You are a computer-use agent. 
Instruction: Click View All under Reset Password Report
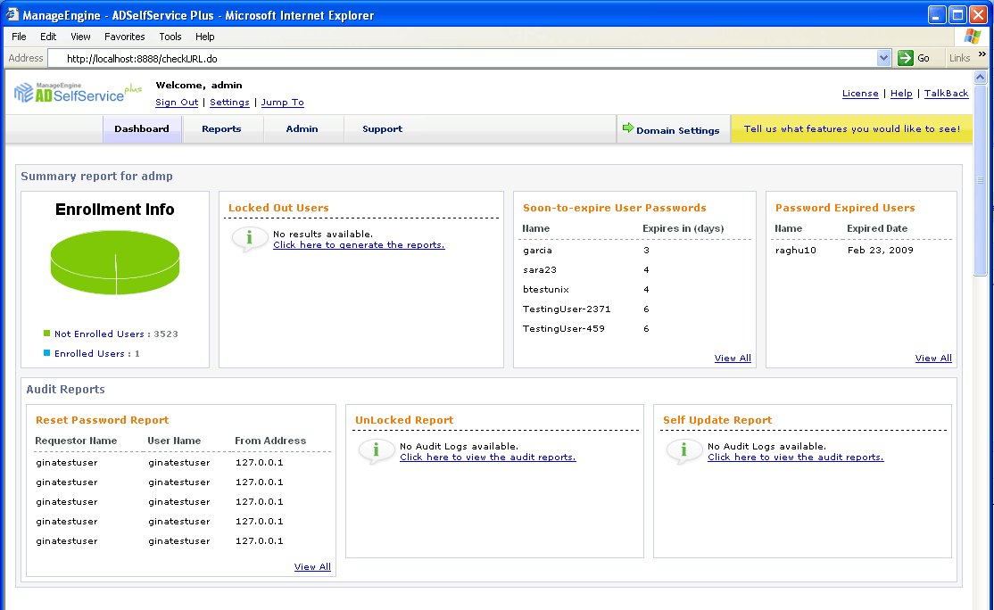(312, 566)
